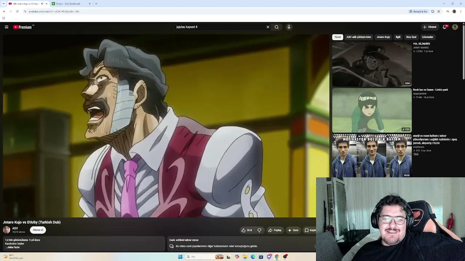
Task: Open the JIMMY MANIAC channel link
Action: pos(421,48)
